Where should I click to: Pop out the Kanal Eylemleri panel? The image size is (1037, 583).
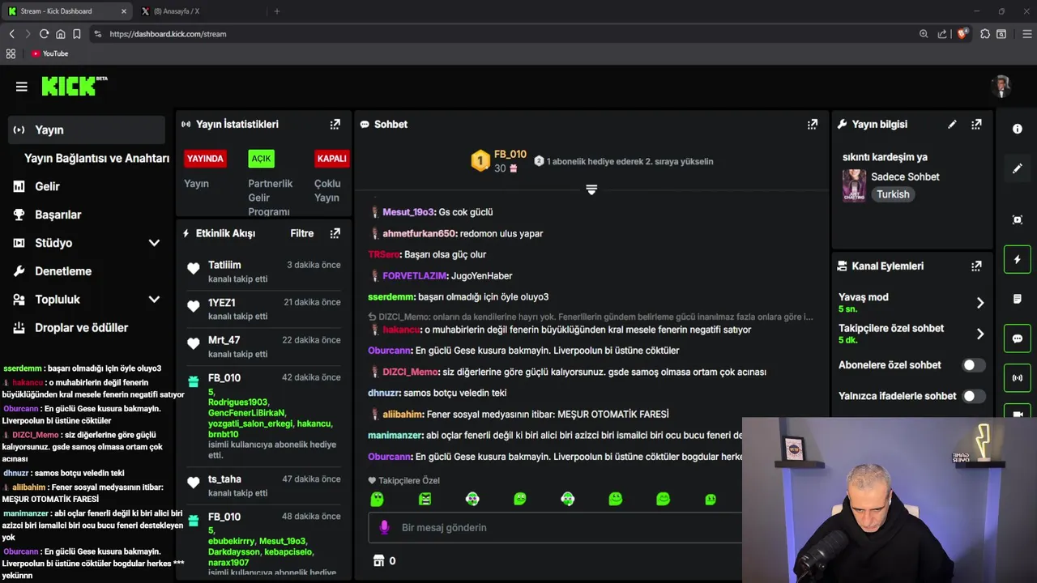[x=976, y=266]
